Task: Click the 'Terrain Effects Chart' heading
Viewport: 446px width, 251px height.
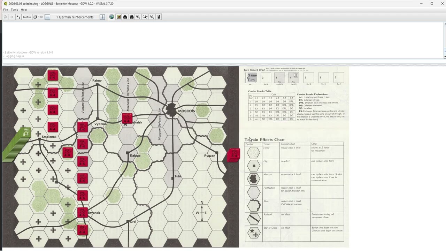Action: pos(264,139)
